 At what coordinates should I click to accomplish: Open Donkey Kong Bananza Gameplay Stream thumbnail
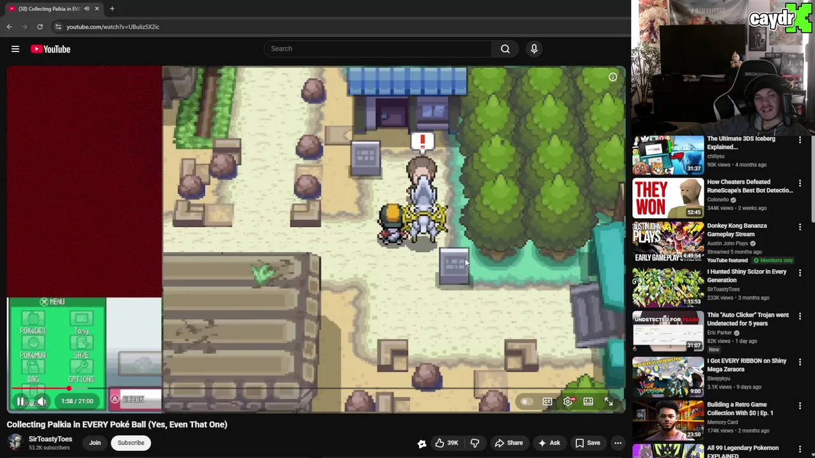click(668, 242)
